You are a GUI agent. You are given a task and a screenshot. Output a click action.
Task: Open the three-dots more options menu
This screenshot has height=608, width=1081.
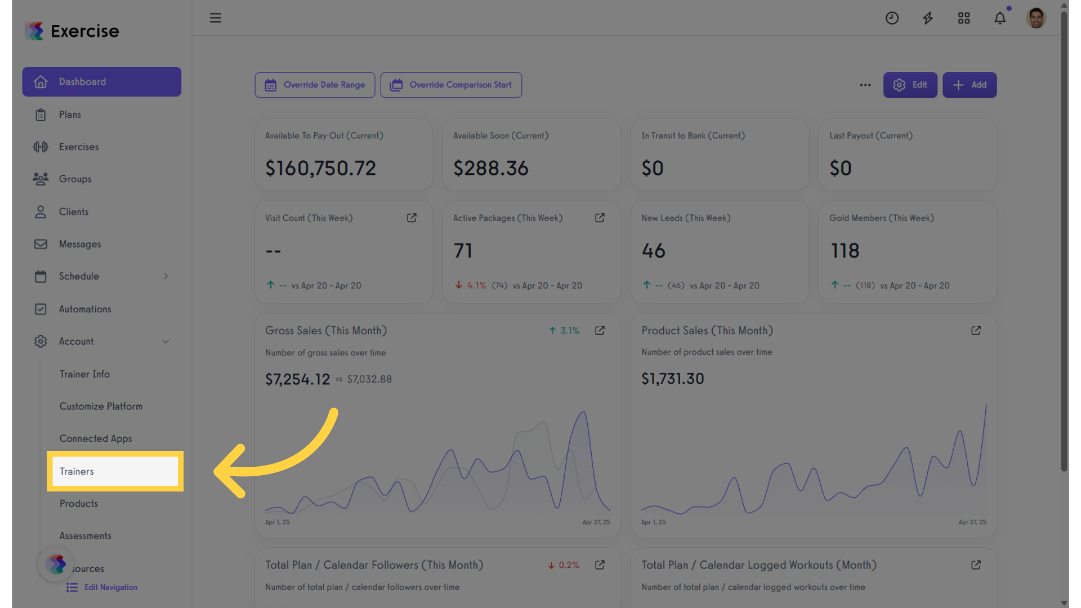click(x=865, y=85)
